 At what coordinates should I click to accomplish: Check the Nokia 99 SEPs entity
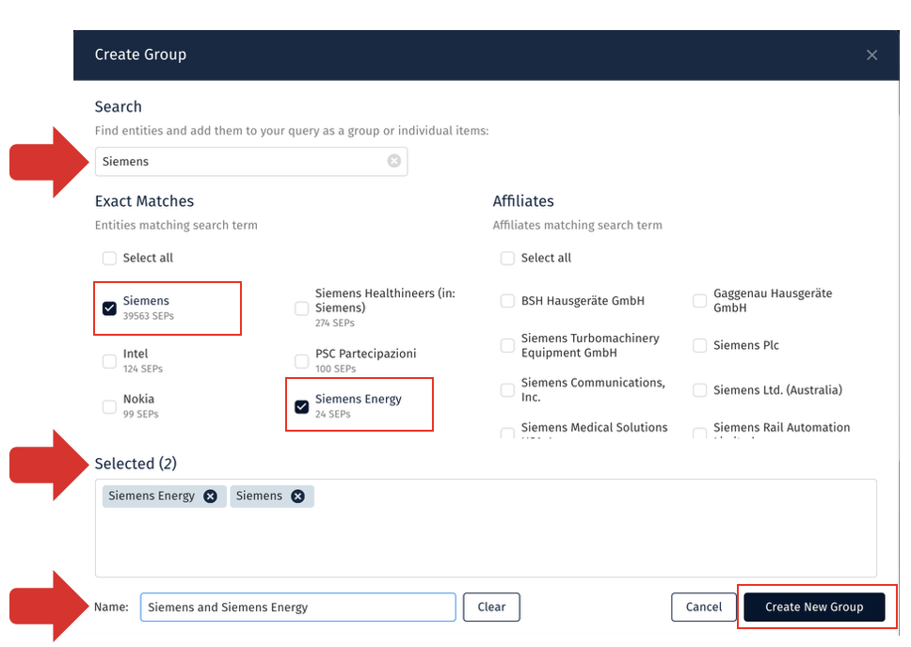point(109,406)
